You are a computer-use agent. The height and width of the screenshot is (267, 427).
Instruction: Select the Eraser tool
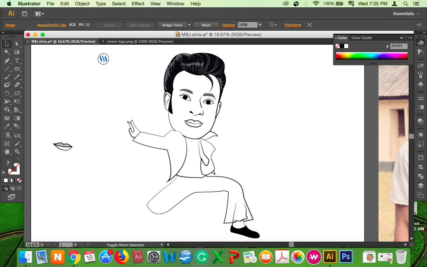coord(17,85)
